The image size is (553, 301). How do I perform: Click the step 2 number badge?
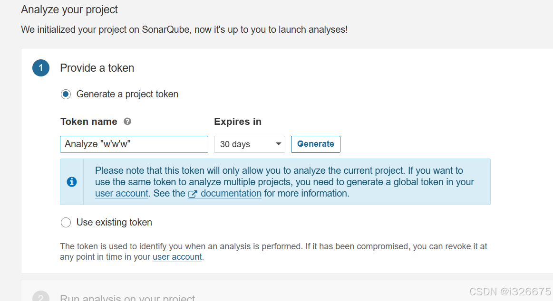click(x=41, y=298)
